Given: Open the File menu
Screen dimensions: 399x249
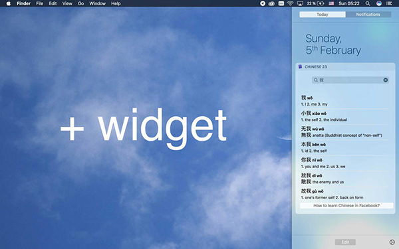Looking at the screenshot, I should [x=39, y=3].
